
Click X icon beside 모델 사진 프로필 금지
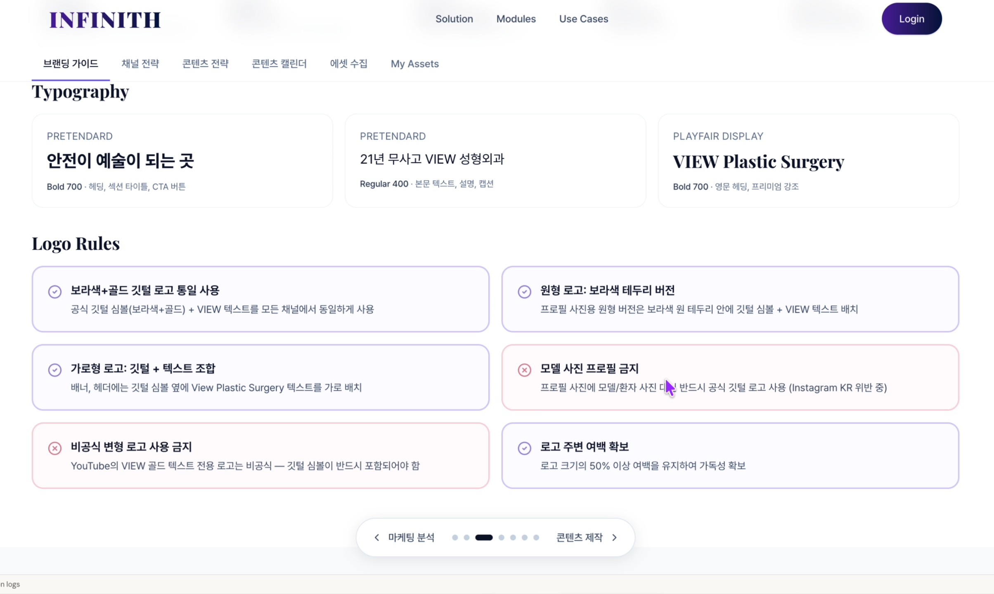[x=524, y=370]
